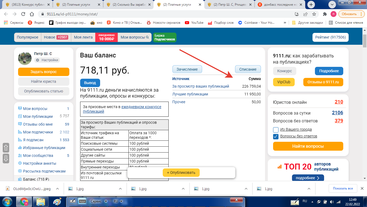Enable the "Из Вашего города" checkbox
Screen dimensions: 367x207
click(x=276, y=129)
